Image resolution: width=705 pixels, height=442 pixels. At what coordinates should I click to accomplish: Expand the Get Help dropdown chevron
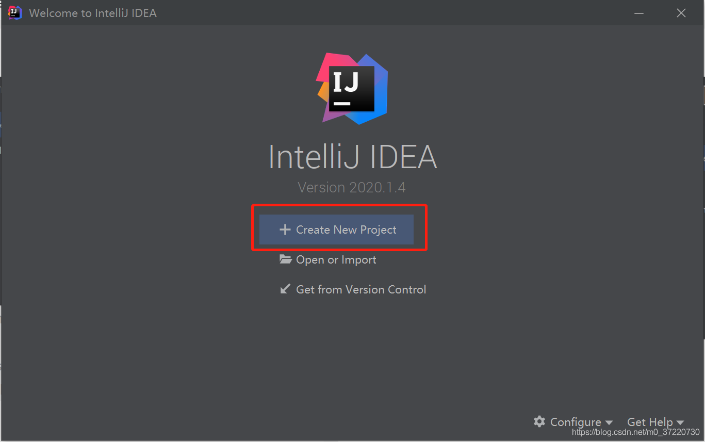(x=680, y=422)
